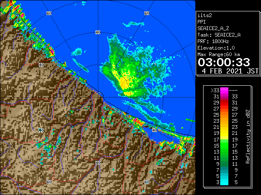Select the '4 FEB 2021 JST' date

coord(230,71)
